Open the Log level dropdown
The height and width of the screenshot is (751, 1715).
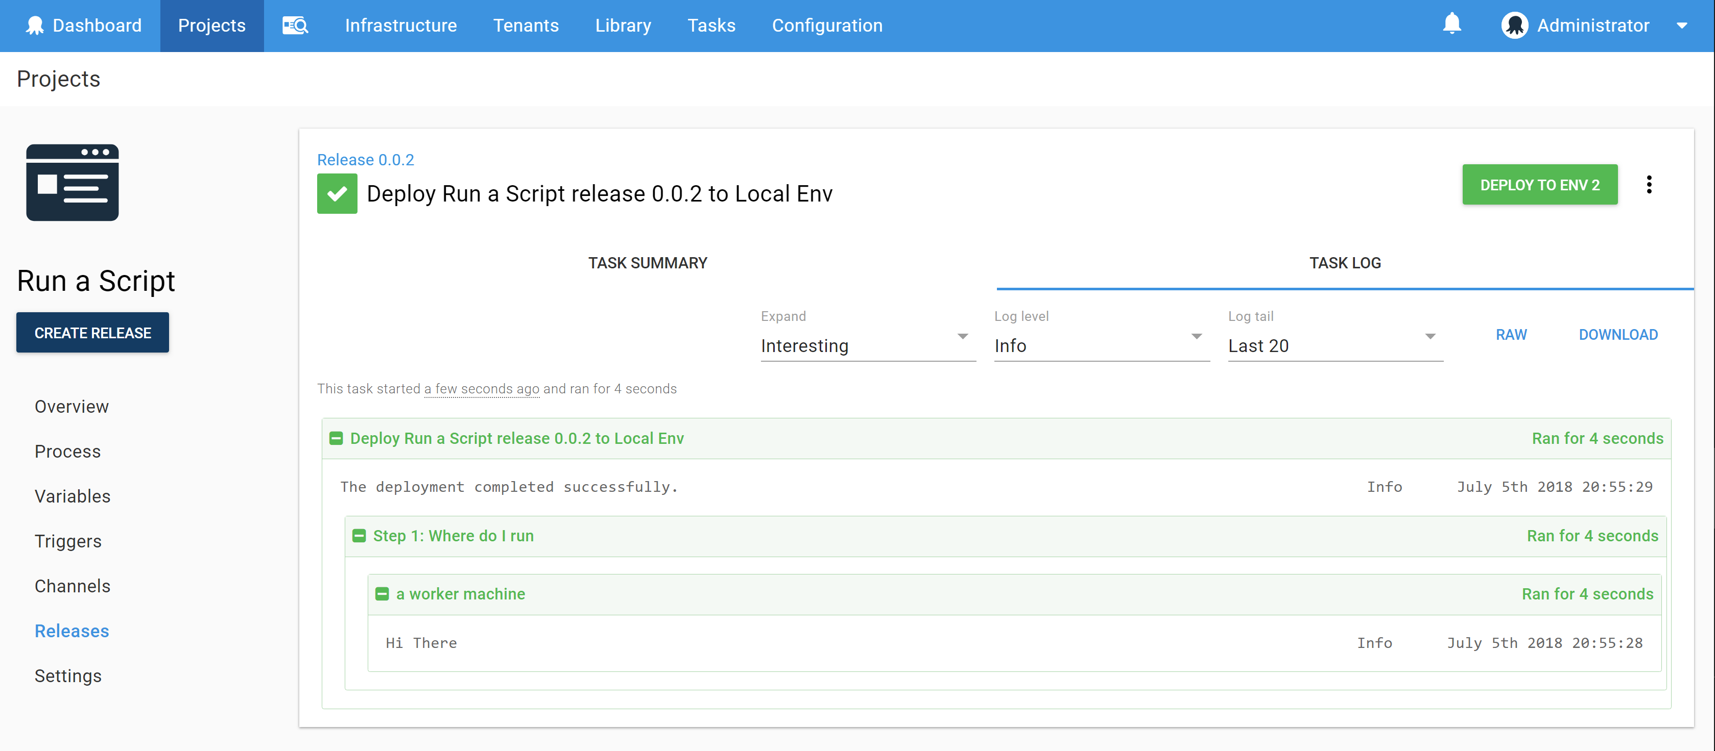click(x=1101, y=345)
